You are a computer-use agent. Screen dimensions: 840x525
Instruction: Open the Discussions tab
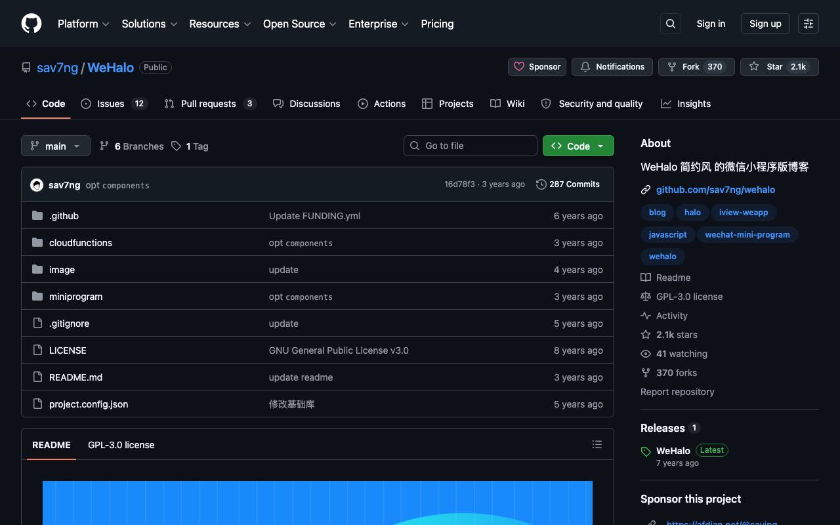pos(306,104)
